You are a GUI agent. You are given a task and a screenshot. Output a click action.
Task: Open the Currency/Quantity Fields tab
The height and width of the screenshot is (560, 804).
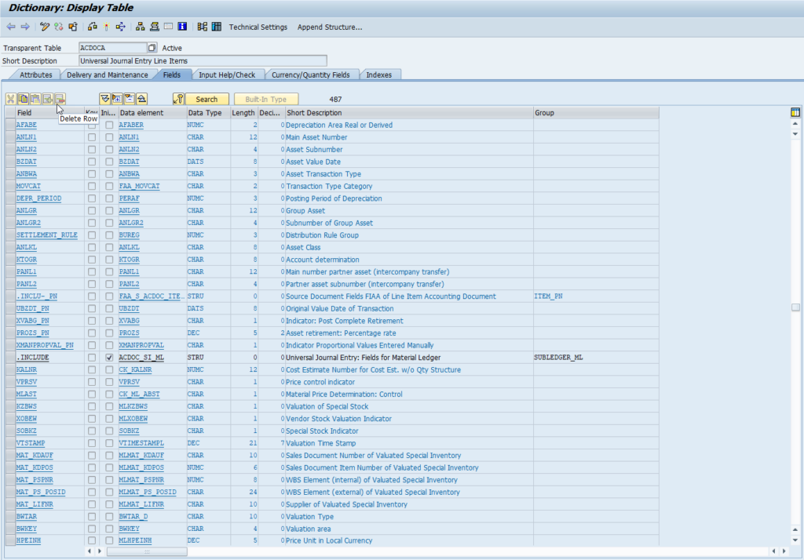[x=311, y=75]
